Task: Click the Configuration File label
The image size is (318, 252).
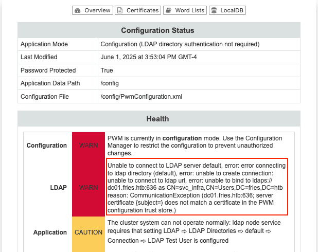Action: pos(45,97)
